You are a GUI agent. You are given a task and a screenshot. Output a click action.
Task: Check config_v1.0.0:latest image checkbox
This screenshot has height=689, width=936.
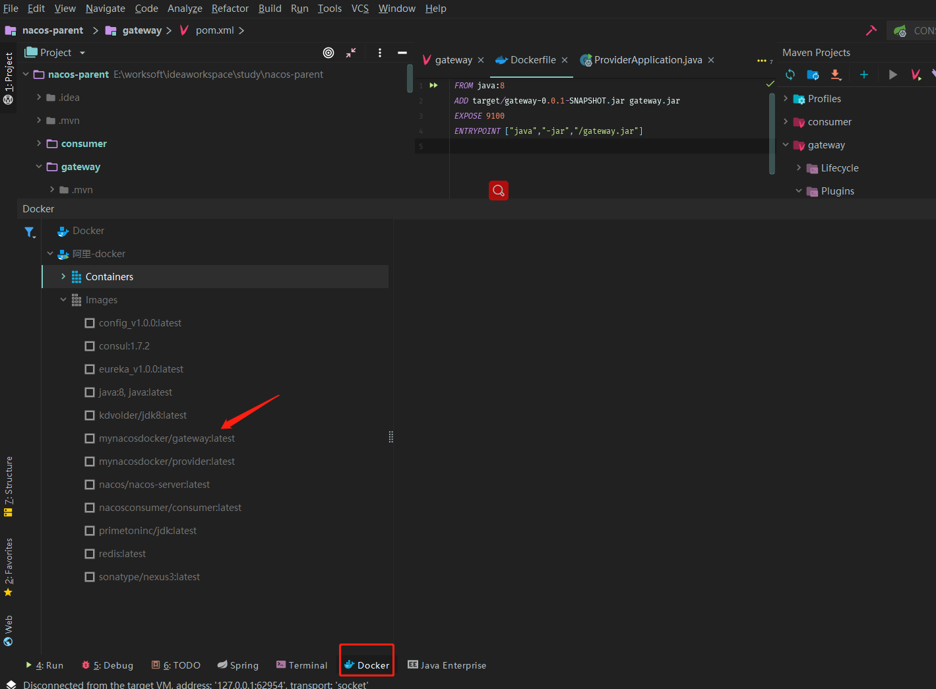pos(90,323)
